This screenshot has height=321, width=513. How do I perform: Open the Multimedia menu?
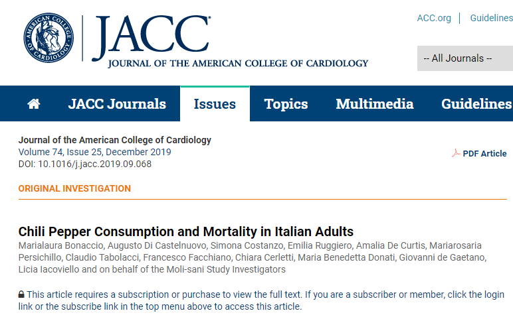pos(375,104)
